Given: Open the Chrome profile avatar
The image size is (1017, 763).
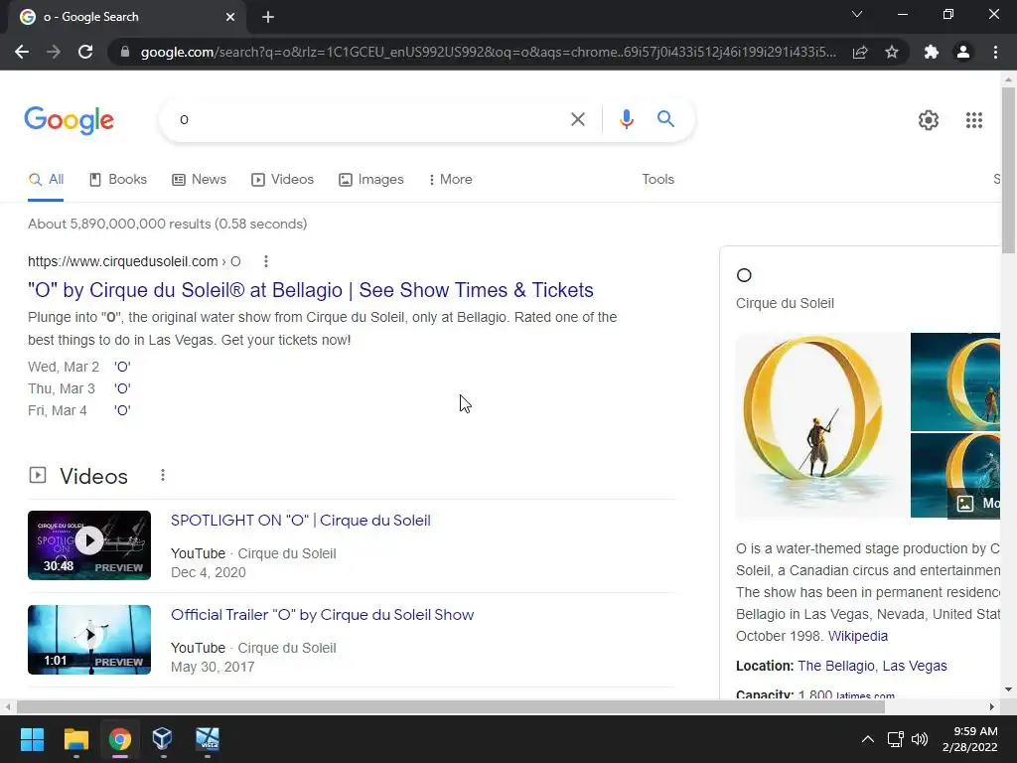Looking at the screenshot, I should click(963, 52).
